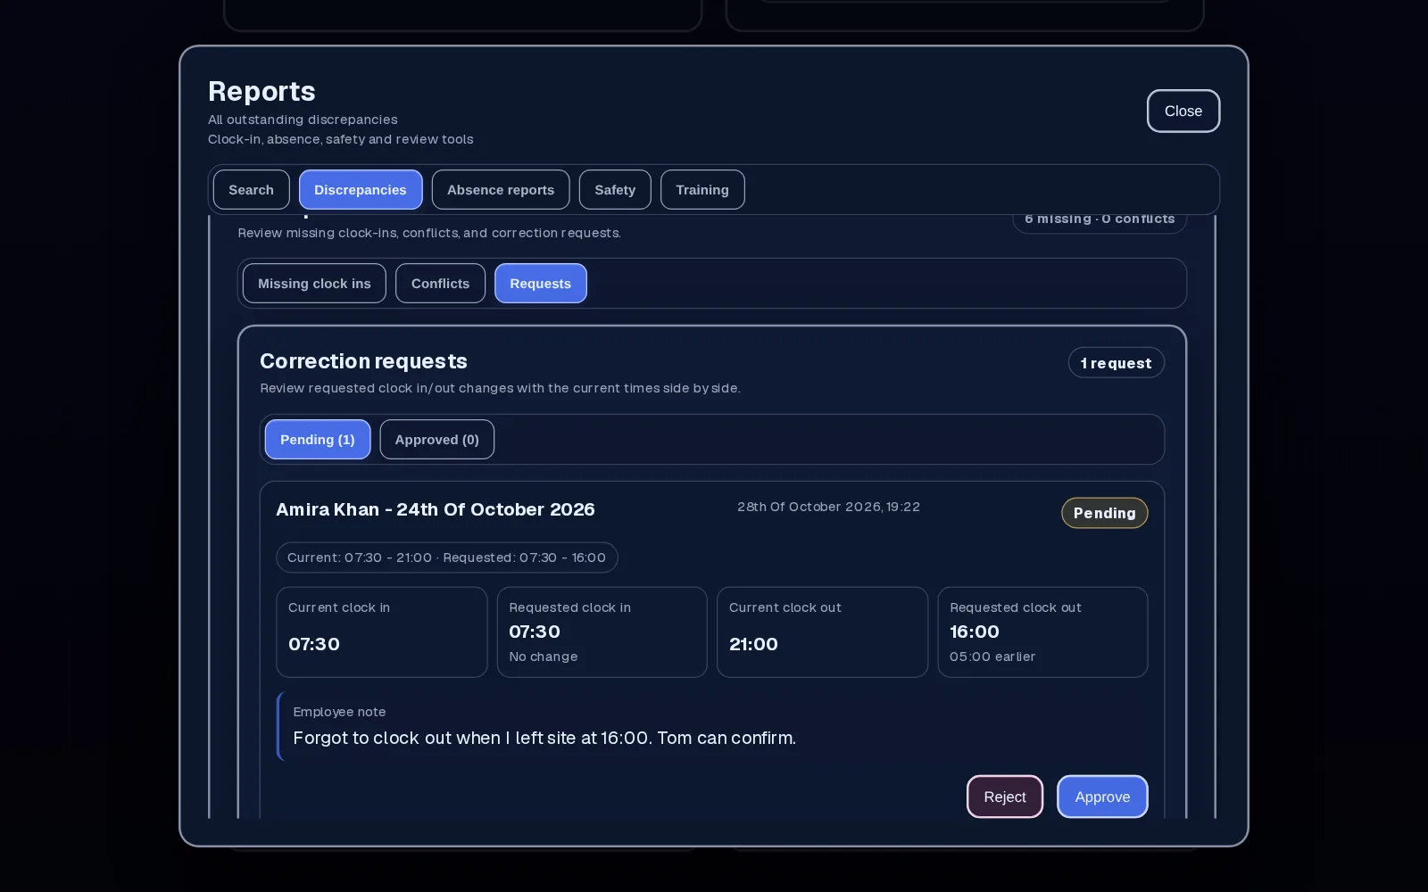Click the 'Current: 07:30 - 21:00' summary pill
The image size is (1428, 892).
447,557
